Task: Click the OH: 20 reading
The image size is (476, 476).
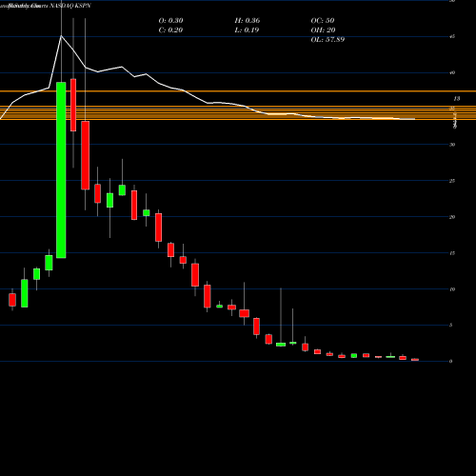Action: (323, 30)
